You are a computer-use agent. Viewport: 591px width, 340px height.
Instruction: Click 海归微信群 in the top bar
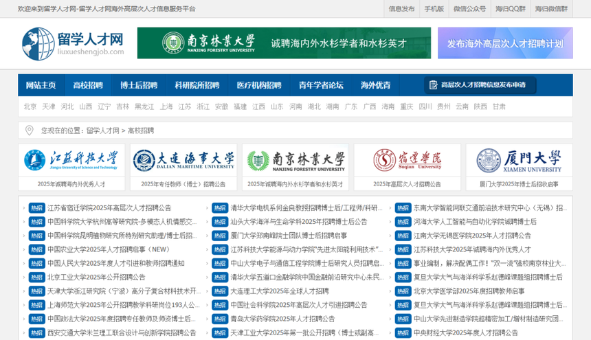click(551, 9)
